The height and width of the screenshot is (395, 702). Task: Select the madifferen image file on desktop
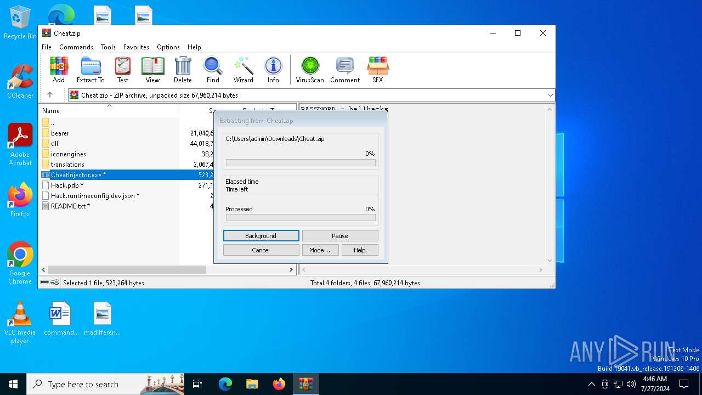103,319
